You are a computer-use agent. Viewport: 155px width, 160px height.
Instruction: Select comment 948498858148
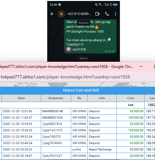pyautogui.click(x=53, y=111)
